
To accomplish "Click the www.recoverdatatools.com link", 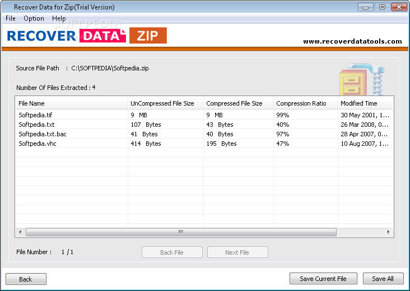I will click(x=352, y=41).
